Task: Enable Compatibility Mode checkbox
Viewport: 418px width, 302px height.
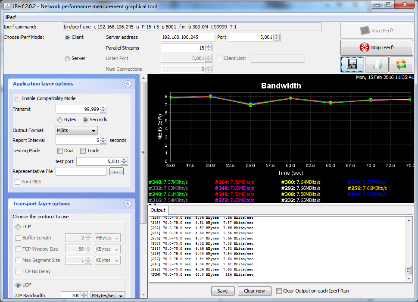Action: 18,98
